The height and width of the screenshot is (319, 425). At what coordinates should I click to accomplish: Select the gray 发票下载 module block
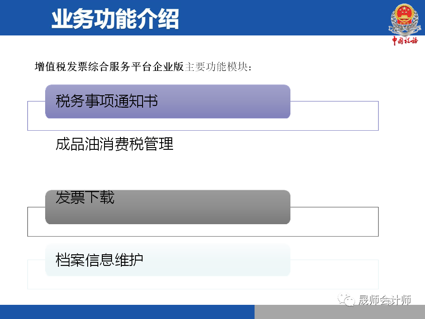coord(168,207)
